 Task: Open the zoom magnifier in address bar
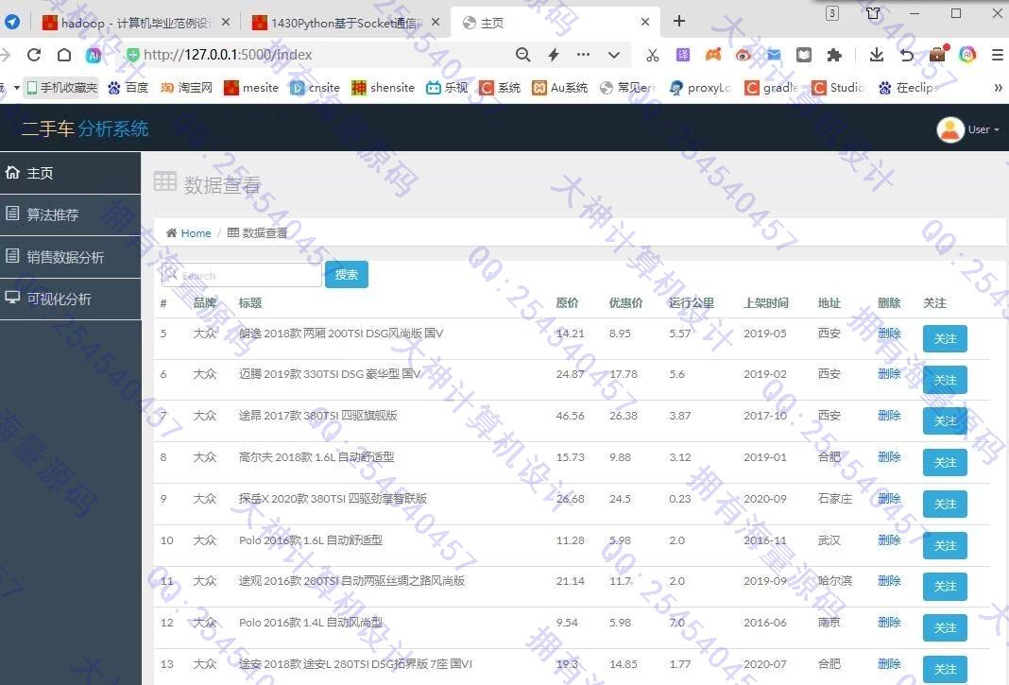point(523,55)
